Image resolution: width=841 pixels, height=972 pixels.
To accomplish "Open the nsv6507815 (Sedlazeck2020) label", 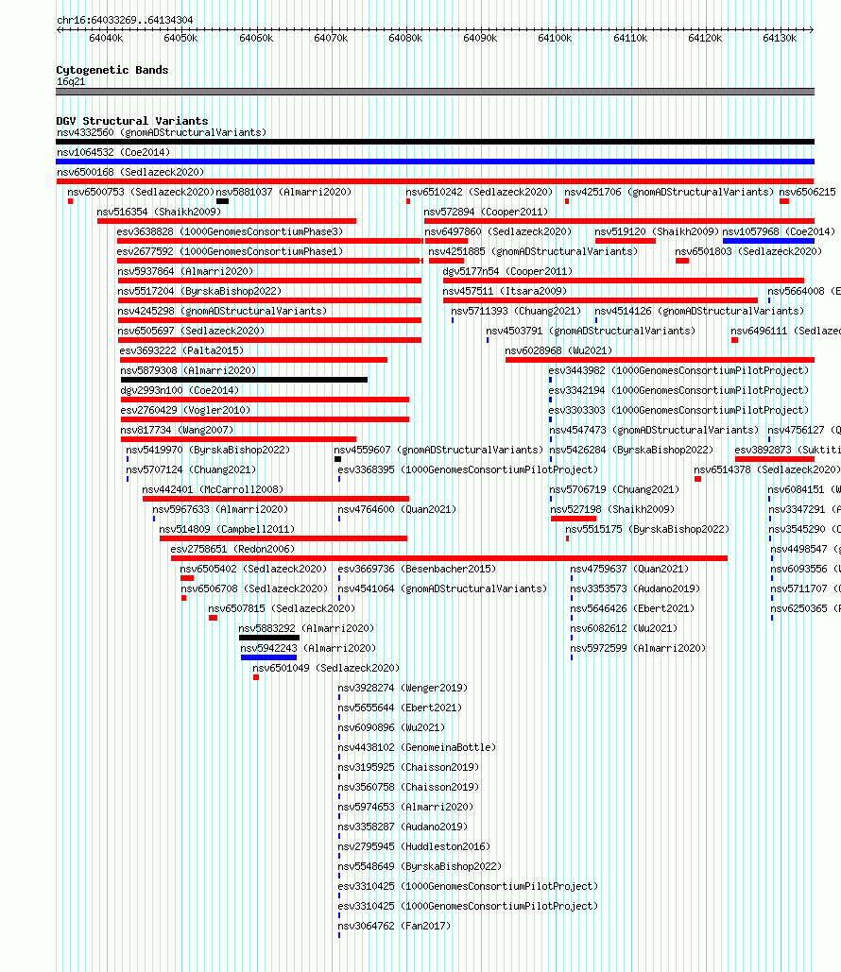I will pyautogui.click(x=282, y=608).
